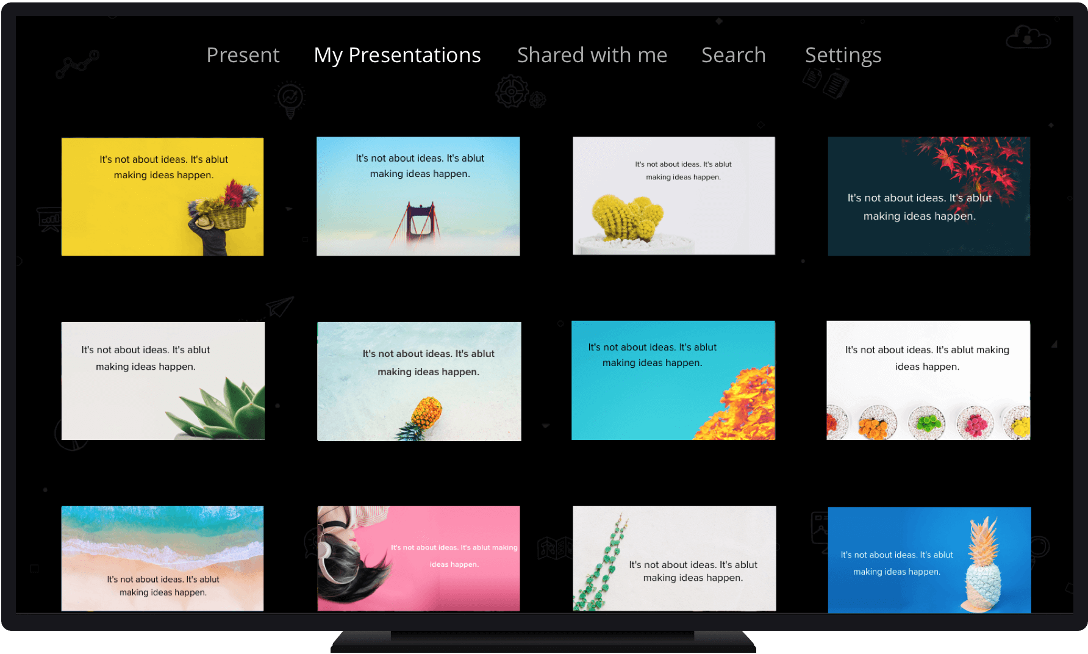Open the pineapple on sand presentation
Viewport: 1088px width, 654px height.
pyautogui.click(x=419, y=381)
